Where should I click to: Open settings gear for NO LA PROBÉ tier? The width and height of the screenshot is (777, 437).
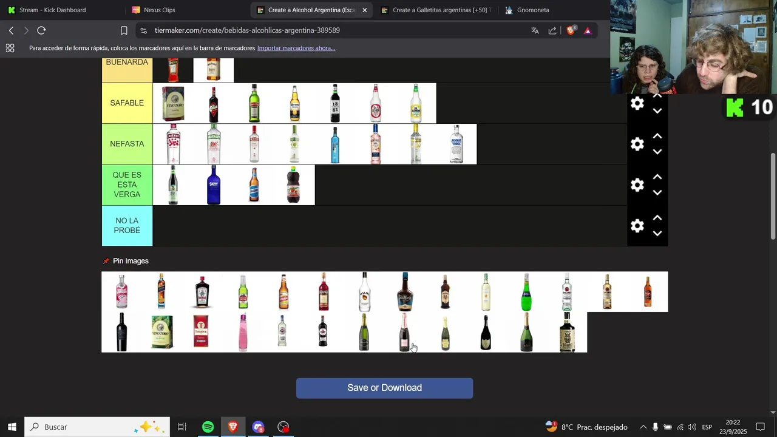pyautogui.click(x=637, y=226)
